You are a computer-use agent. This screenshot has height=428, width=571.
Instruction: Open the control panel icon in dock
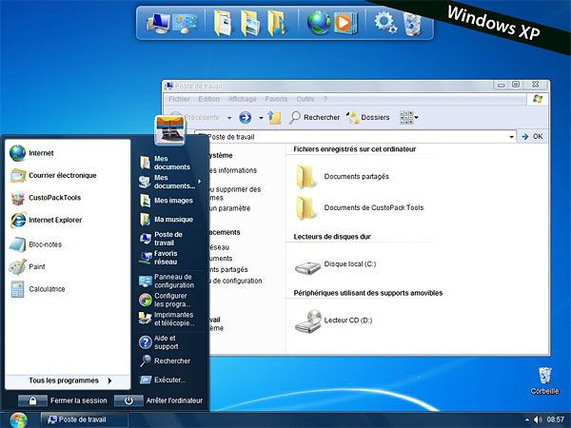tap(186, 23)
